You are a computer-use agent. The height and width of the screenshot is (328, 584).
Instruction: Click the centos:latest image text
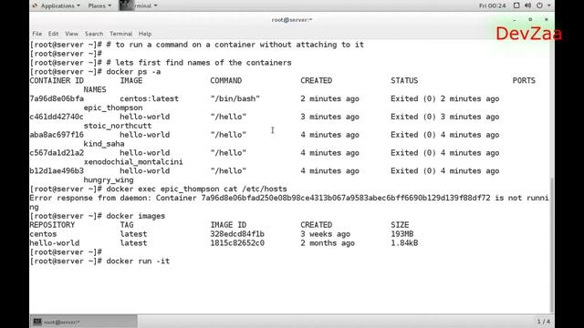click(x=149, y=98)
